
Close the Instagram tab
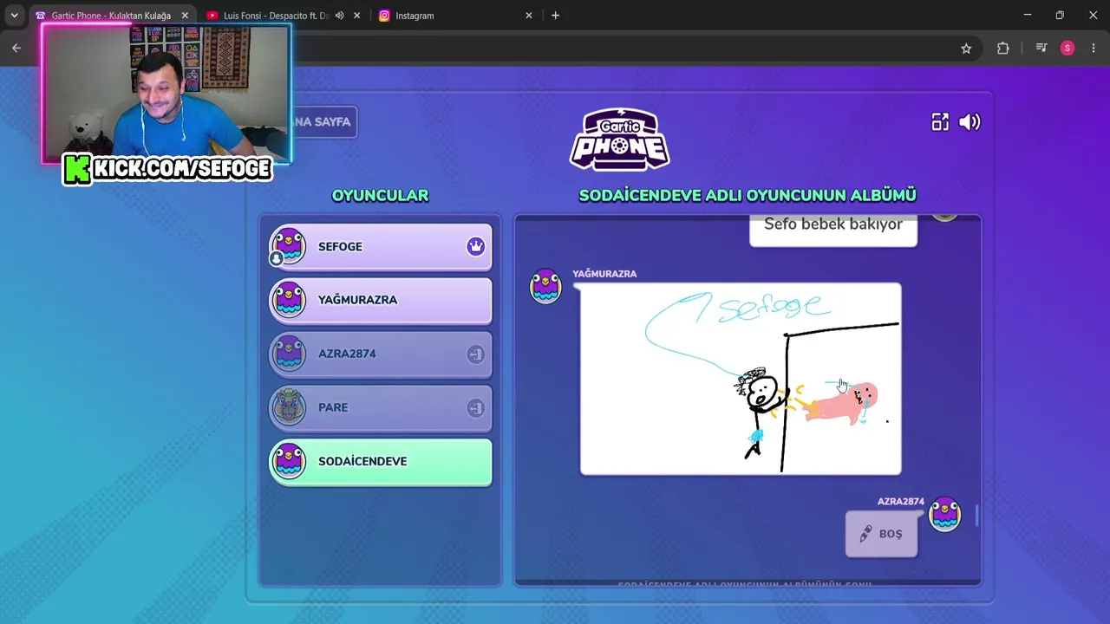(x=529, y=16)
